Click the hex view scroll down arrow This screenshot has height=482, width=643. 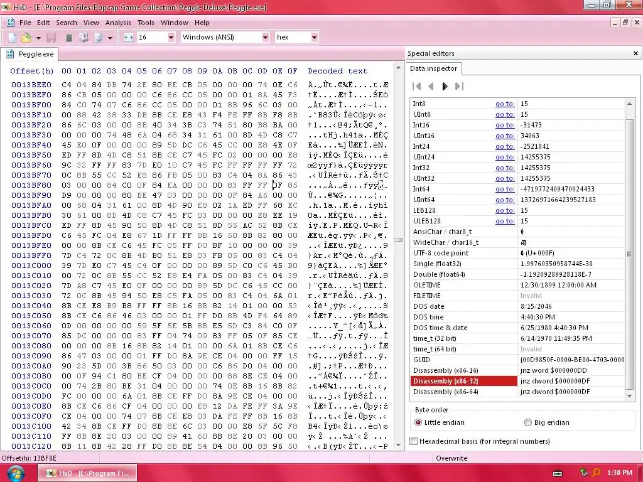pos(398,445)
